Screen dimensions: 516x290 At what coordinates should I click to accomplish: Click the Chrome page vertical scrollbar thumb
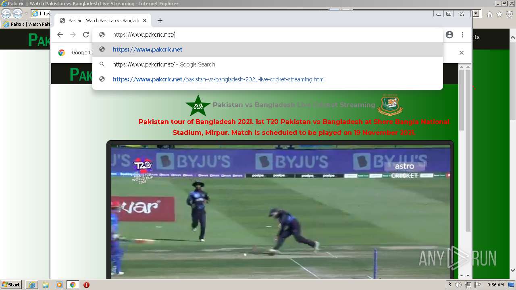[468, 151]
